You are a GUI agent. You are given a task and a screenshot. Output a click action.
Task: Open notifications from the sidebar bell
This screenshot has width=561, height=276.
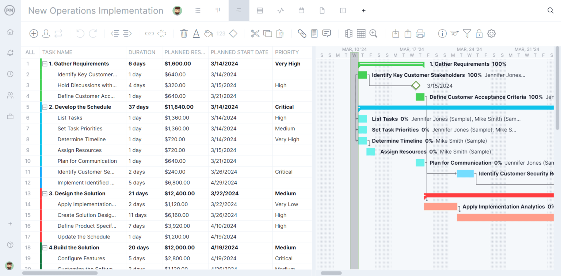[x=10, y=53]
